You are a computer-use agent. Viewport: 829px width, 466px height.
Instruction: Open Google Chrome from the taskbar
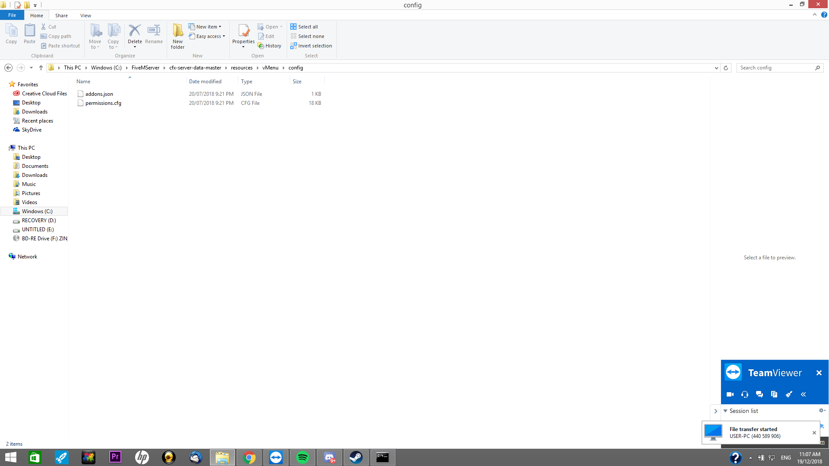[249, 457]
